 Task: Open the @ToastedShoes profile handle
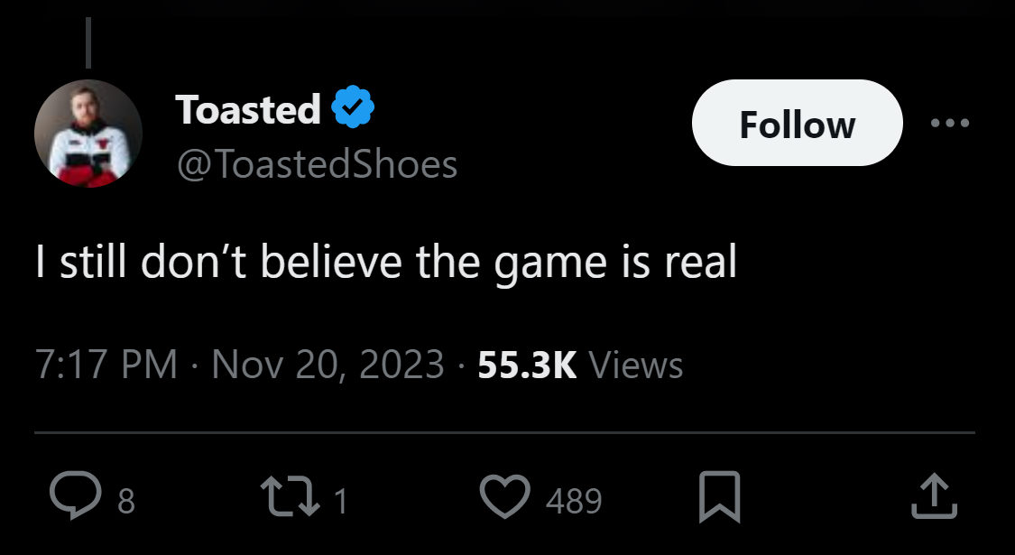coord(316,164)
